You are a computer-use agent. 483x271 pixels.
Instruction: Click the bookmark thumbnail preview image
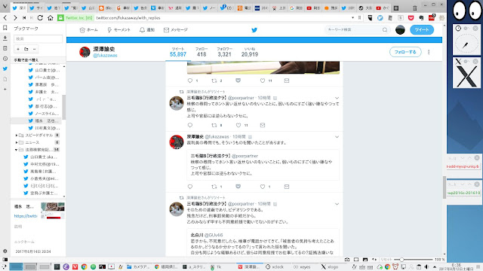pos(53,211)
